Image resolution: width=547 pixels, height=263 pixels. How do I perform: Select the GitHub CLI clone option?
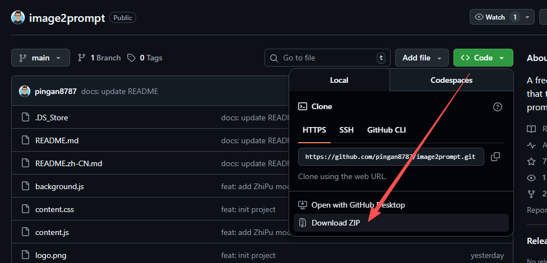[386, 130]
